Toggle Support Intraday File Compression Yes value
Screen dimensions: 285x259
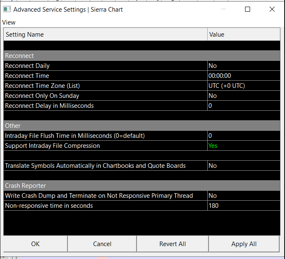click(x=243, y=146)
